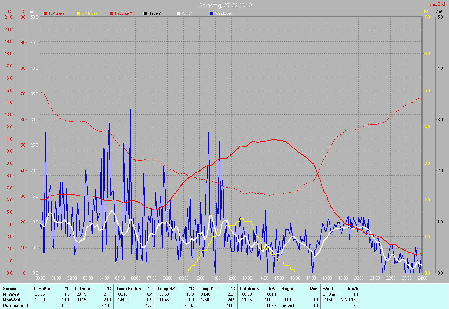
Task: Click the chart title "Samstag, 27.02.2010"
Action: (x=225, y=5)
